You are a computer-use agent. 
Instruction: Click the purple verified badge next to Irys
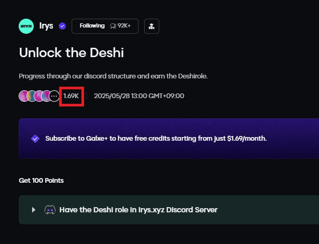62,26
